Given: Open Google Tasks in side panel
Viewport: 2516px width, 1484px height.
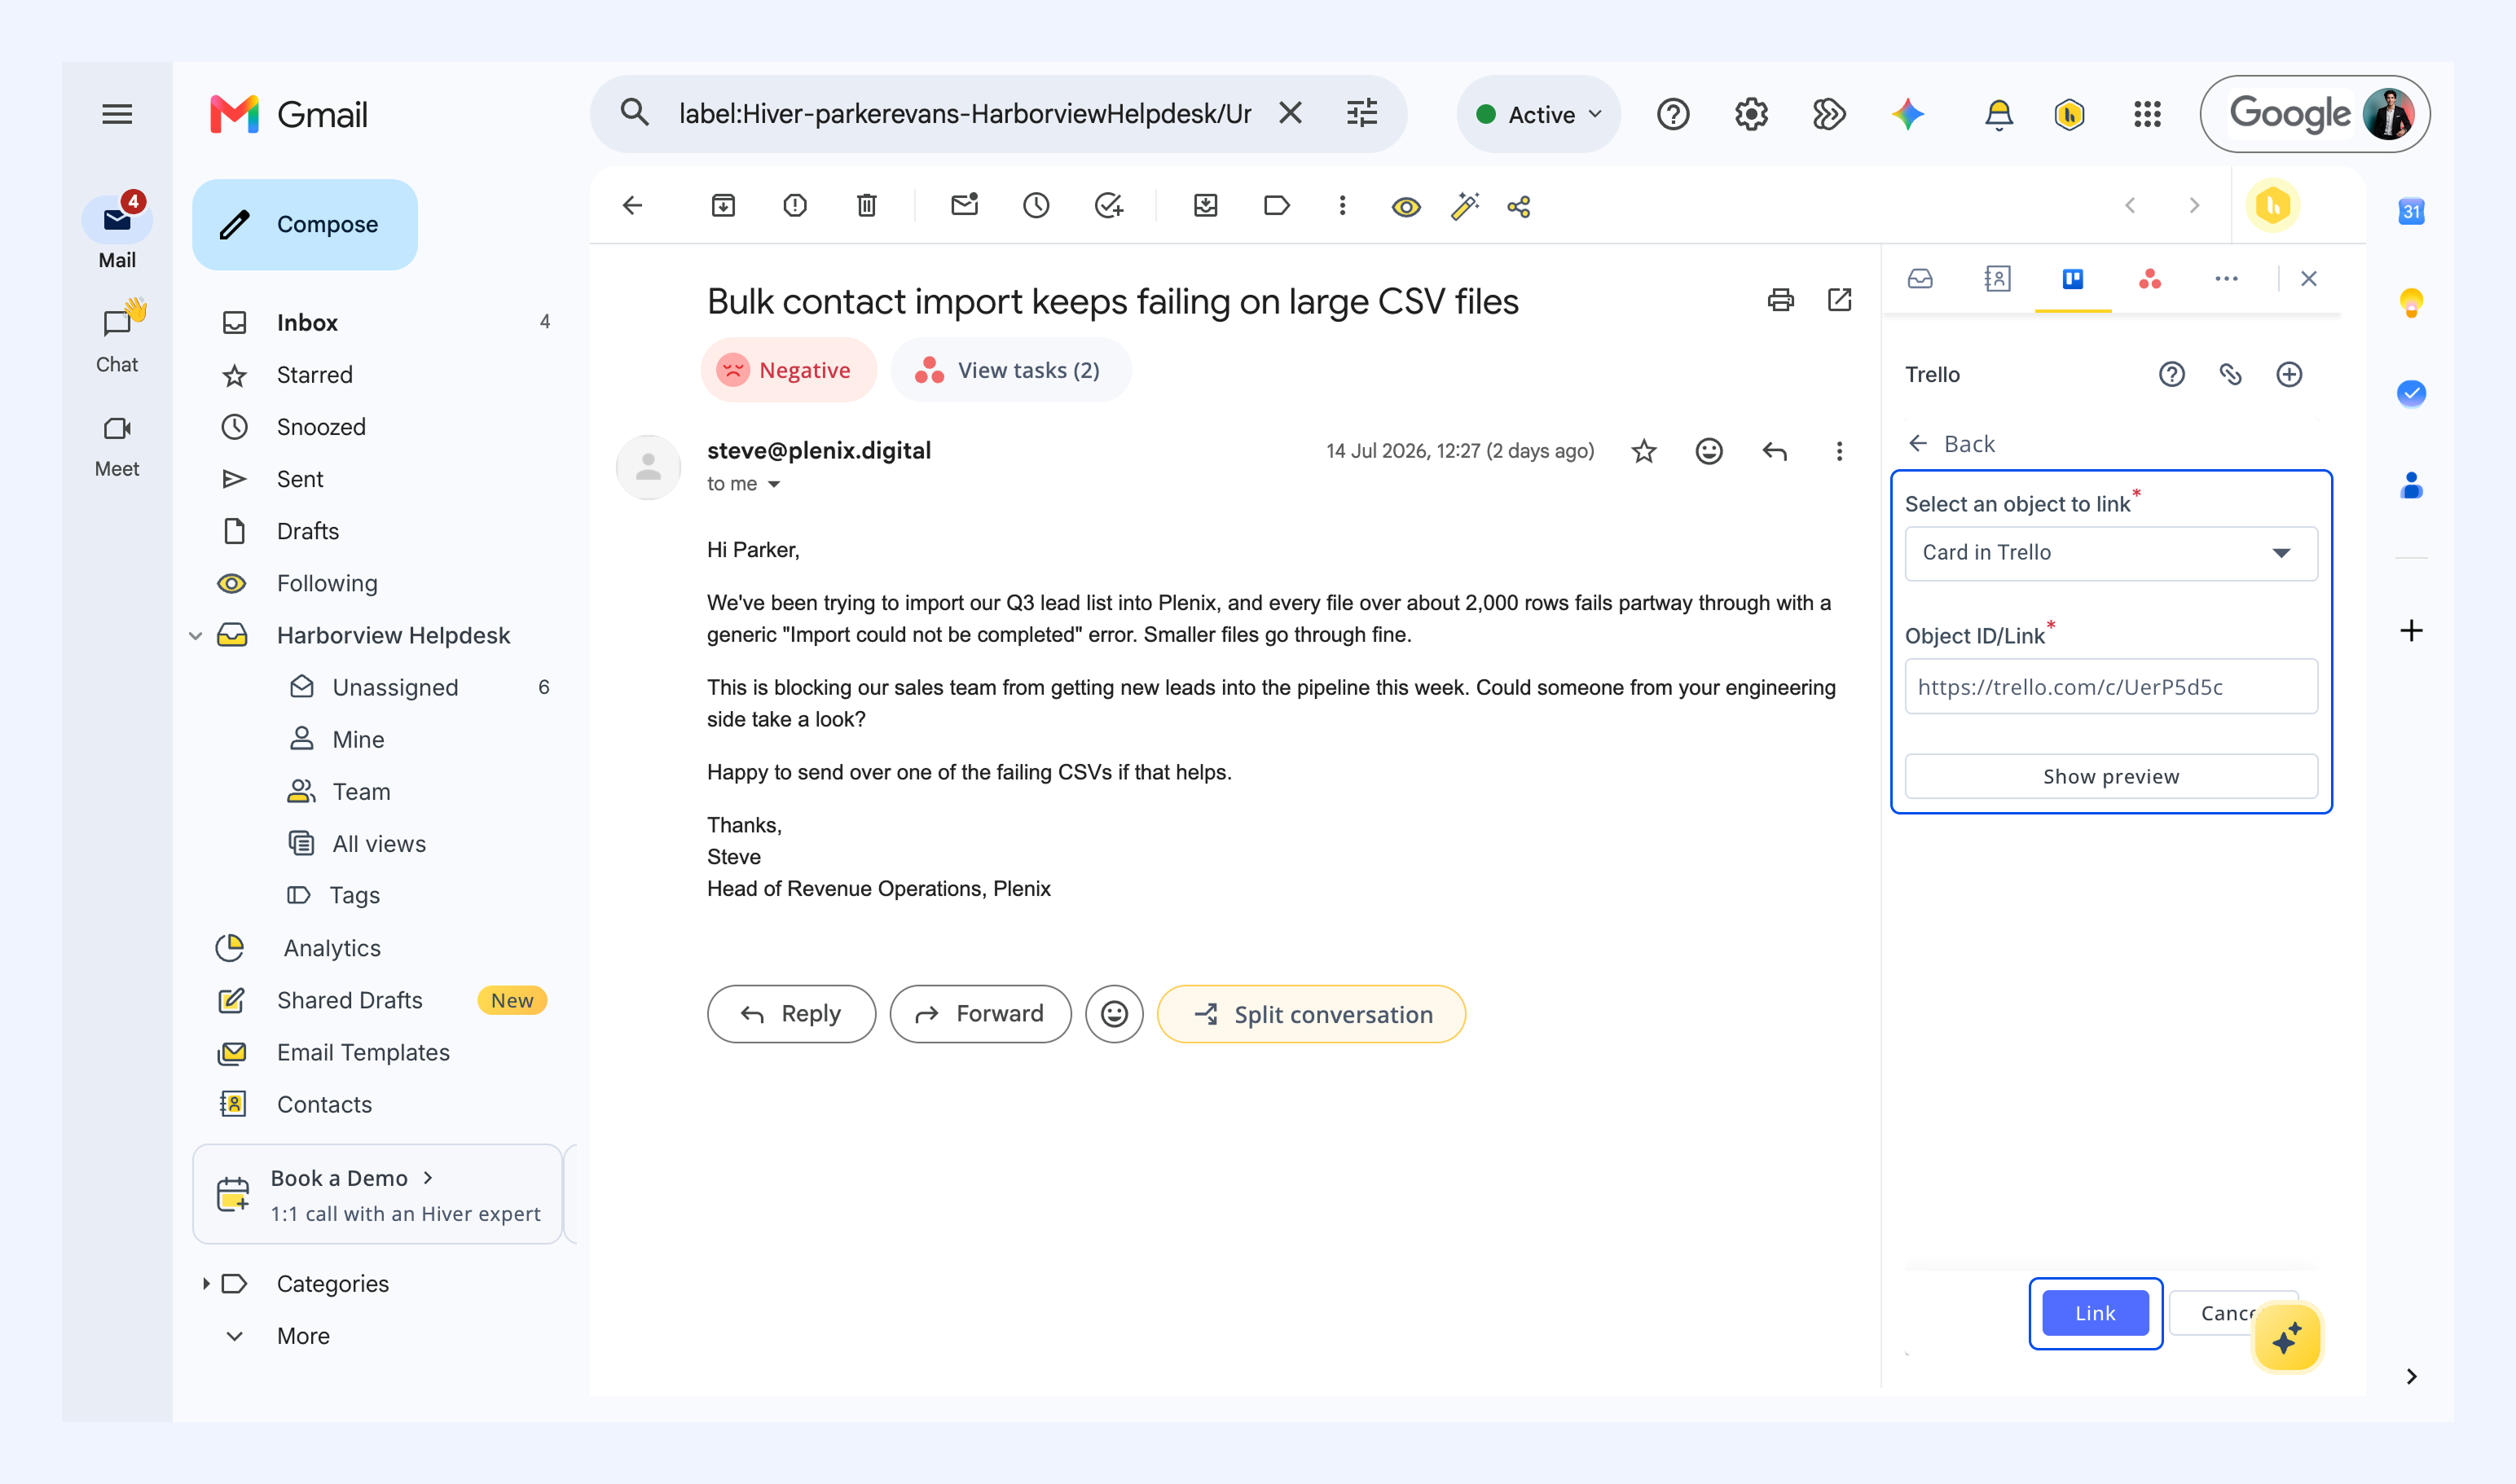Looking at the screenshot, I should pos(2411,393).
